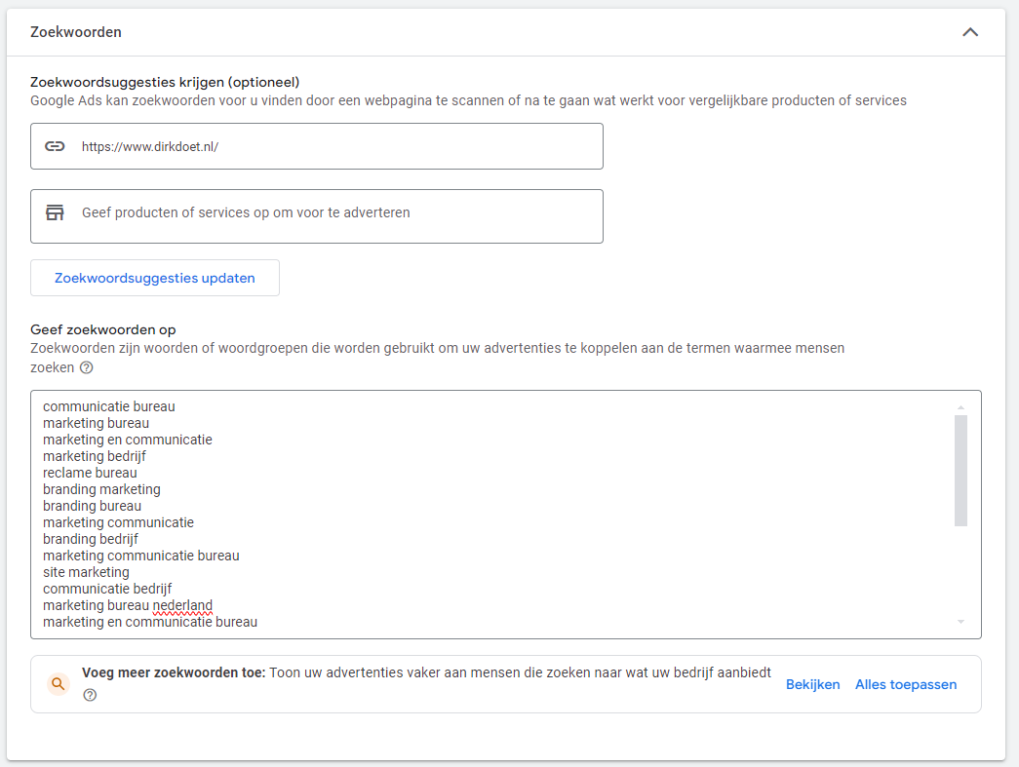The width and height of the screenshot is (1019, 767).
Task: Collapse the Zoekwoorden section chevron
Action: 969,32
